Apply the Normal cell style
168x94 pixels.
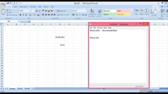point(110,11)
